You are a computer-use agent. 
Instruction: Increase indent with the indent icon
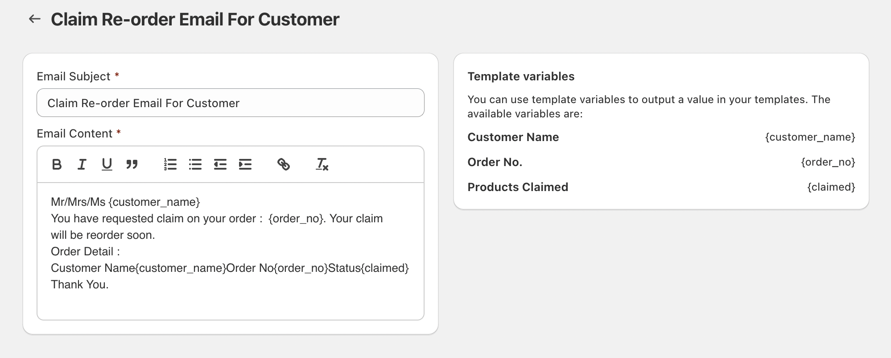pos(245,164)
